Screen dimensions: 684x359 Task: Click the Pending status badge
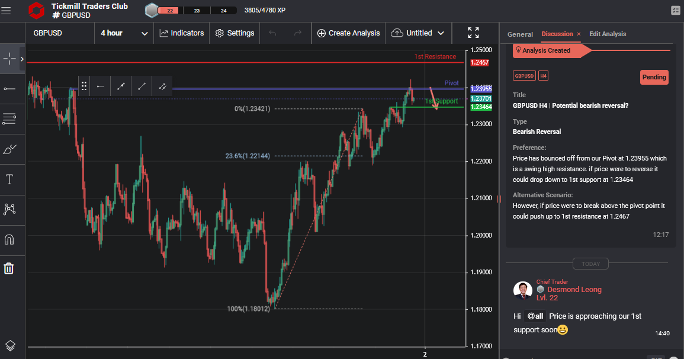[654, 77]
